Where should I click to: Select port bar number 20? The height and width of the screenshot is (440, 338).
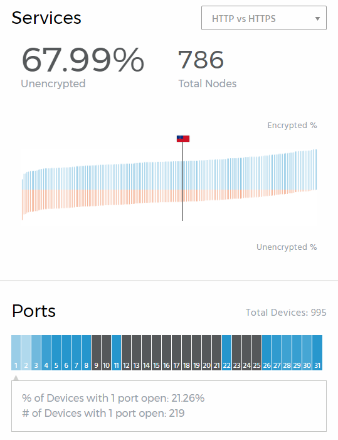(206, 353)
